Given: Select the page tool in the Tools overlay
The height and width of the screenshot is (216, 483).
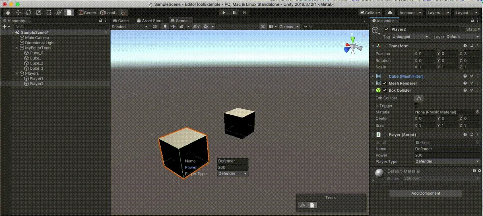Looking at the screenshot, I should [x=313, y=205].
